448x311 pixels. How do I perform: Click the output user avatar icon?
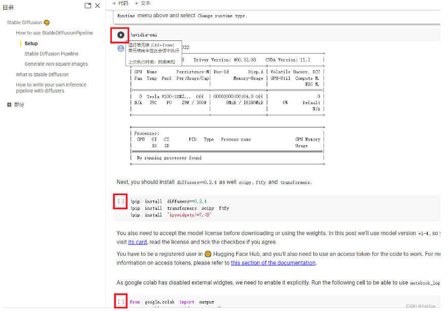121,48
